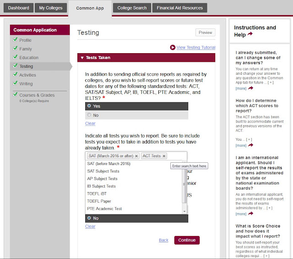Remove SAT (March 2016 or after) tag

pyautogui.click(x=136, y=156)
